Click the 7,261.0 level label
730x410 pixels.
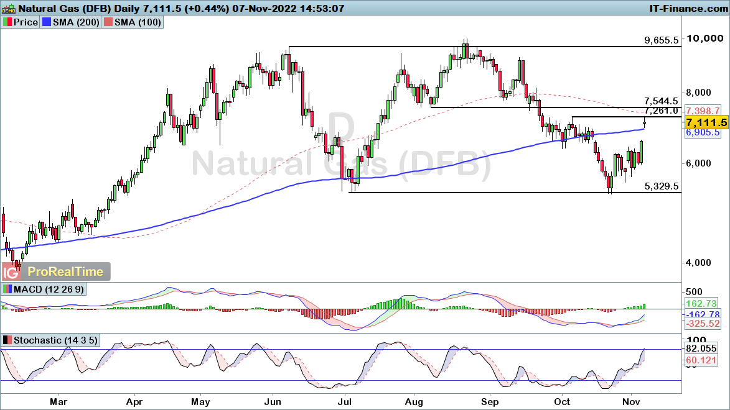point(661,111)
